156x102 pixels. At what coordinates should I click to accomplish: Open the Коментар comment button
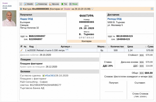point(41,4)
